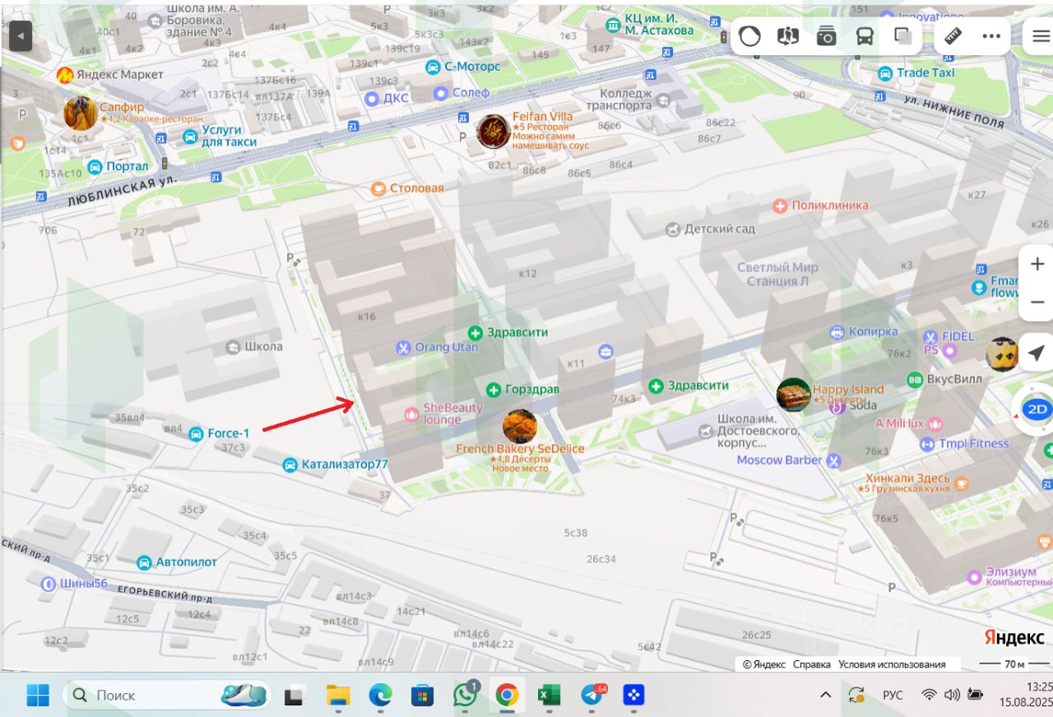Zoom out with minus button

point(1037,302)
